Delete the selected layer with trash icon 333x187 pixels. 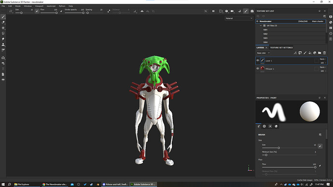(x=324, y=53)
